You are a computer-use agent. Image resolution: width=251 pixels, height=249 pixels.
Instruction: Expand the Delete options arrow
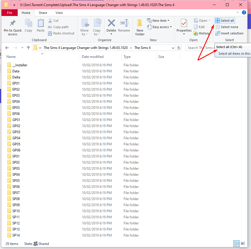pyautogui.click(x=111, y=34)
